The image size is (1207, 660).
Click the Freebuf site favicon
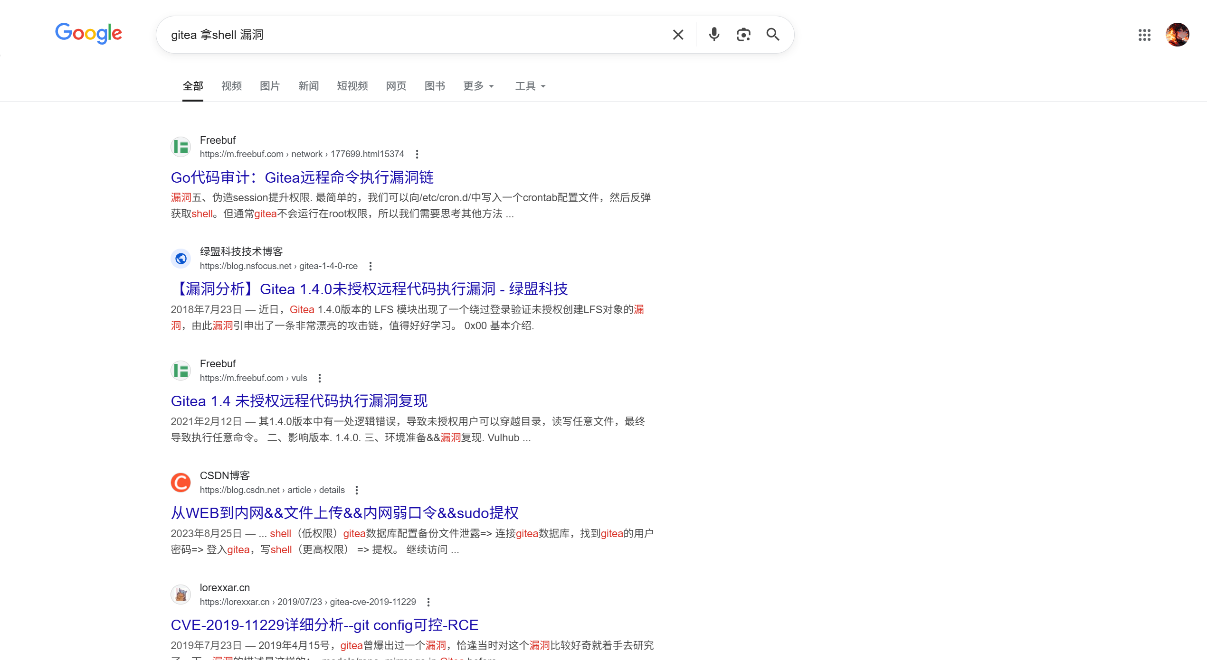[x=181, y=147]
